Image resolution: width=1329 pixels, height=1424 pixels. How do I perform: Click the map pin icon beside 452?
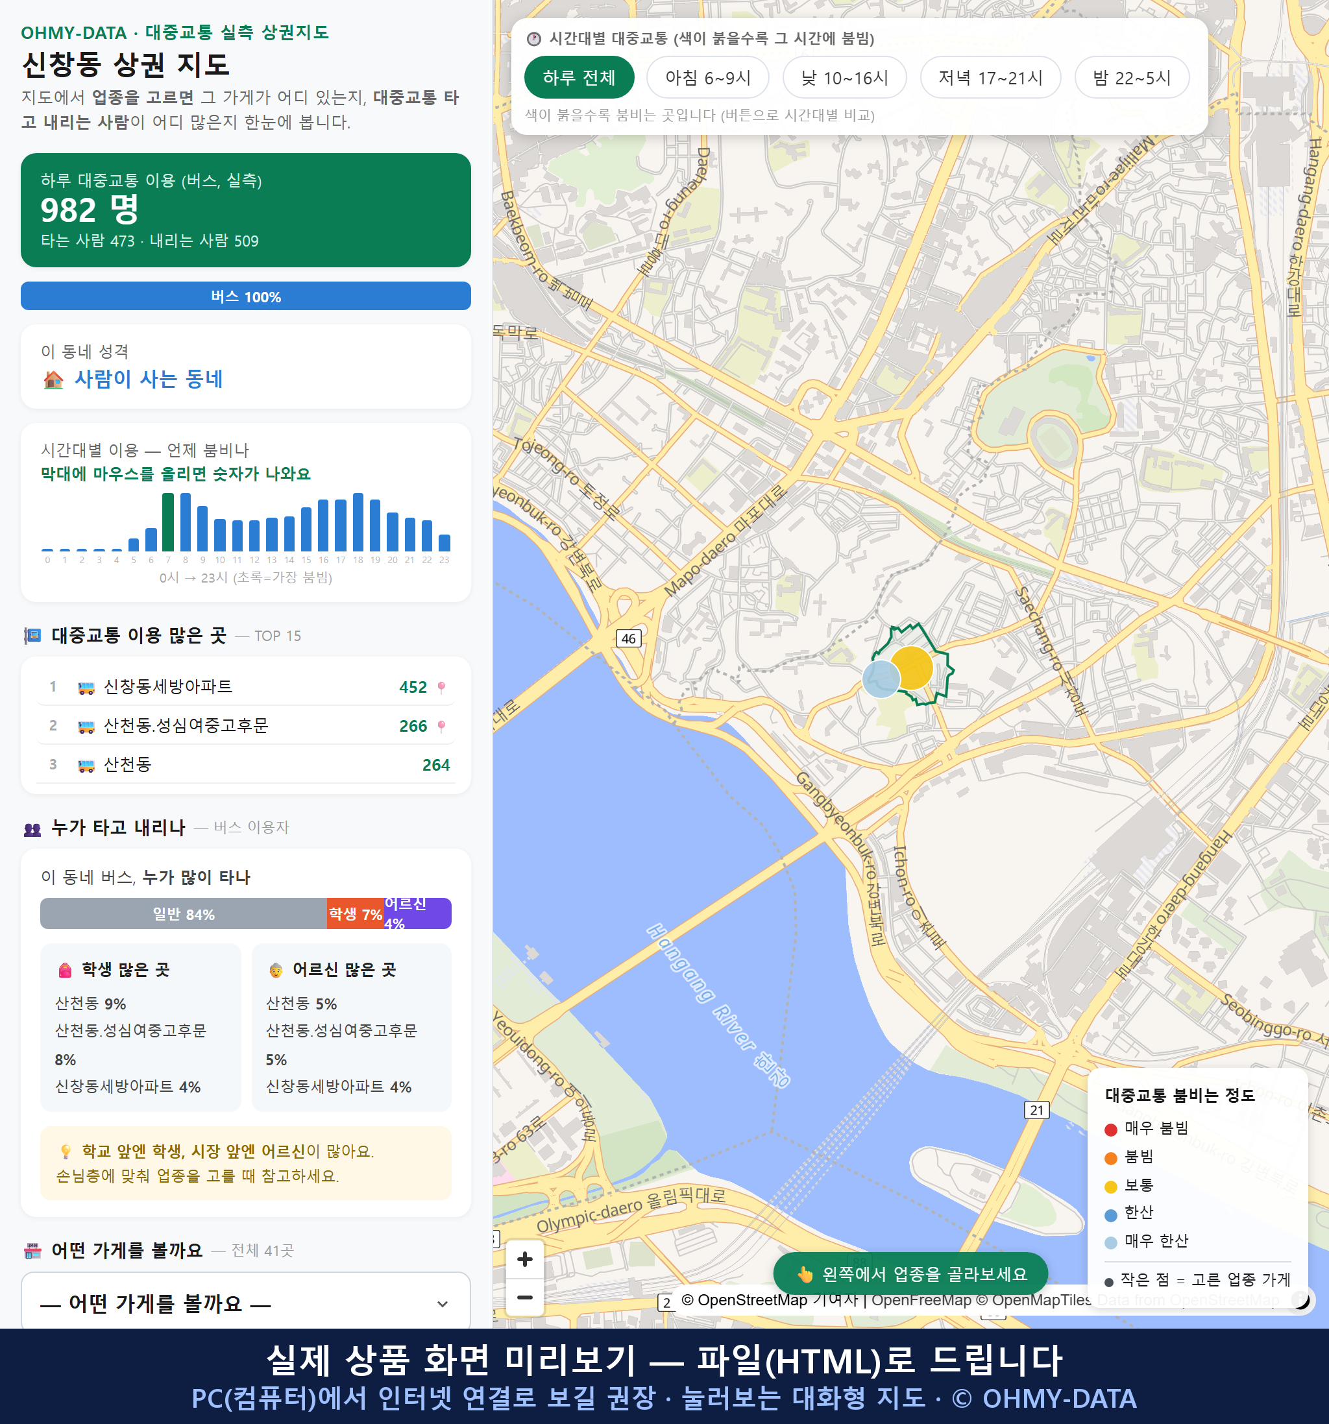[441, 688]
